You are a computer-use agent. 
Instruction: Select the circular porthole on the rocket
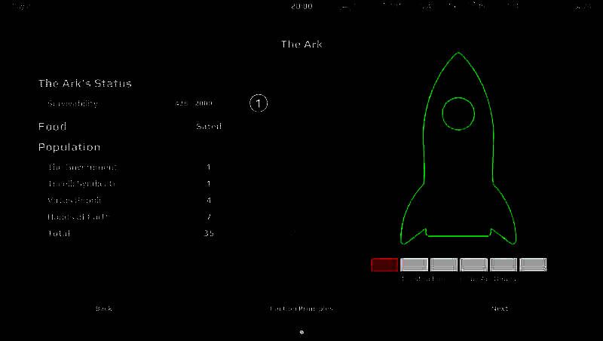[x=458, y=114]
